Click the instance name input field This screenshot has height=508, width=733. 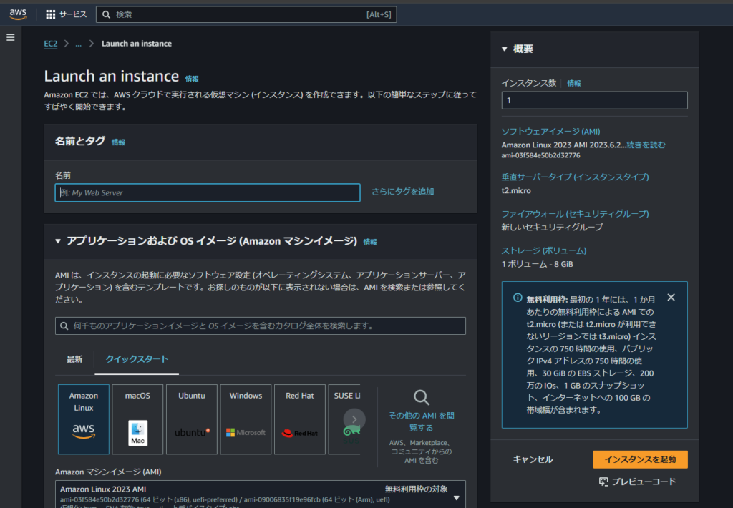click(208, 192)
